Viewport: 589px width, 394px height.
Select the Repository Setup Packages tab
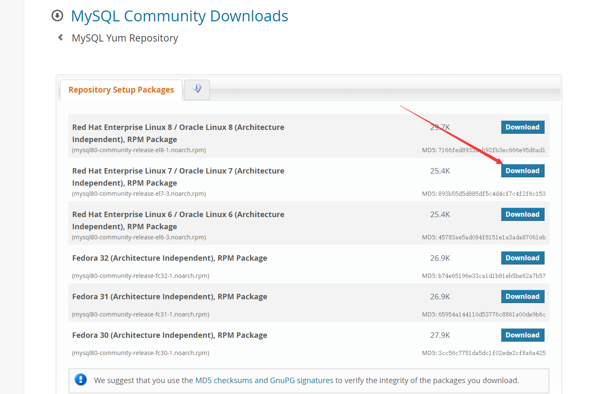click(x=121, y=90)
